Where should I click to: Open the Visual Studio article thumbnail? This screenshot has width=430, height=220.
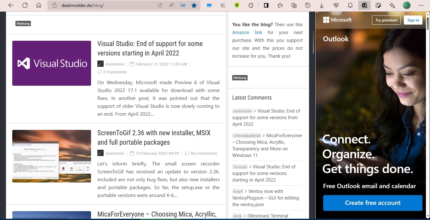(x=52, y=63)
